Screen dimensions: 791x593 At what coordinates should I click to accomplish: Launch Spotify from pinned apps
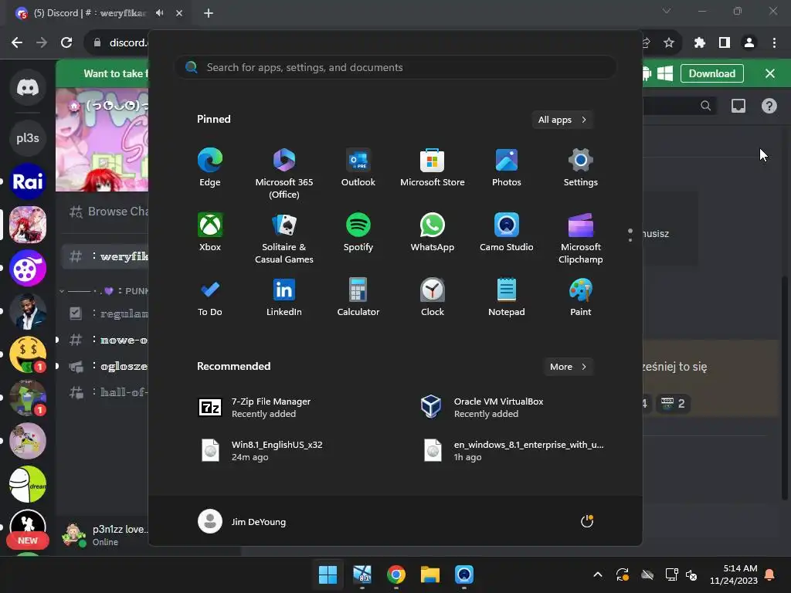pyautogui.click(x=358, y=232)
